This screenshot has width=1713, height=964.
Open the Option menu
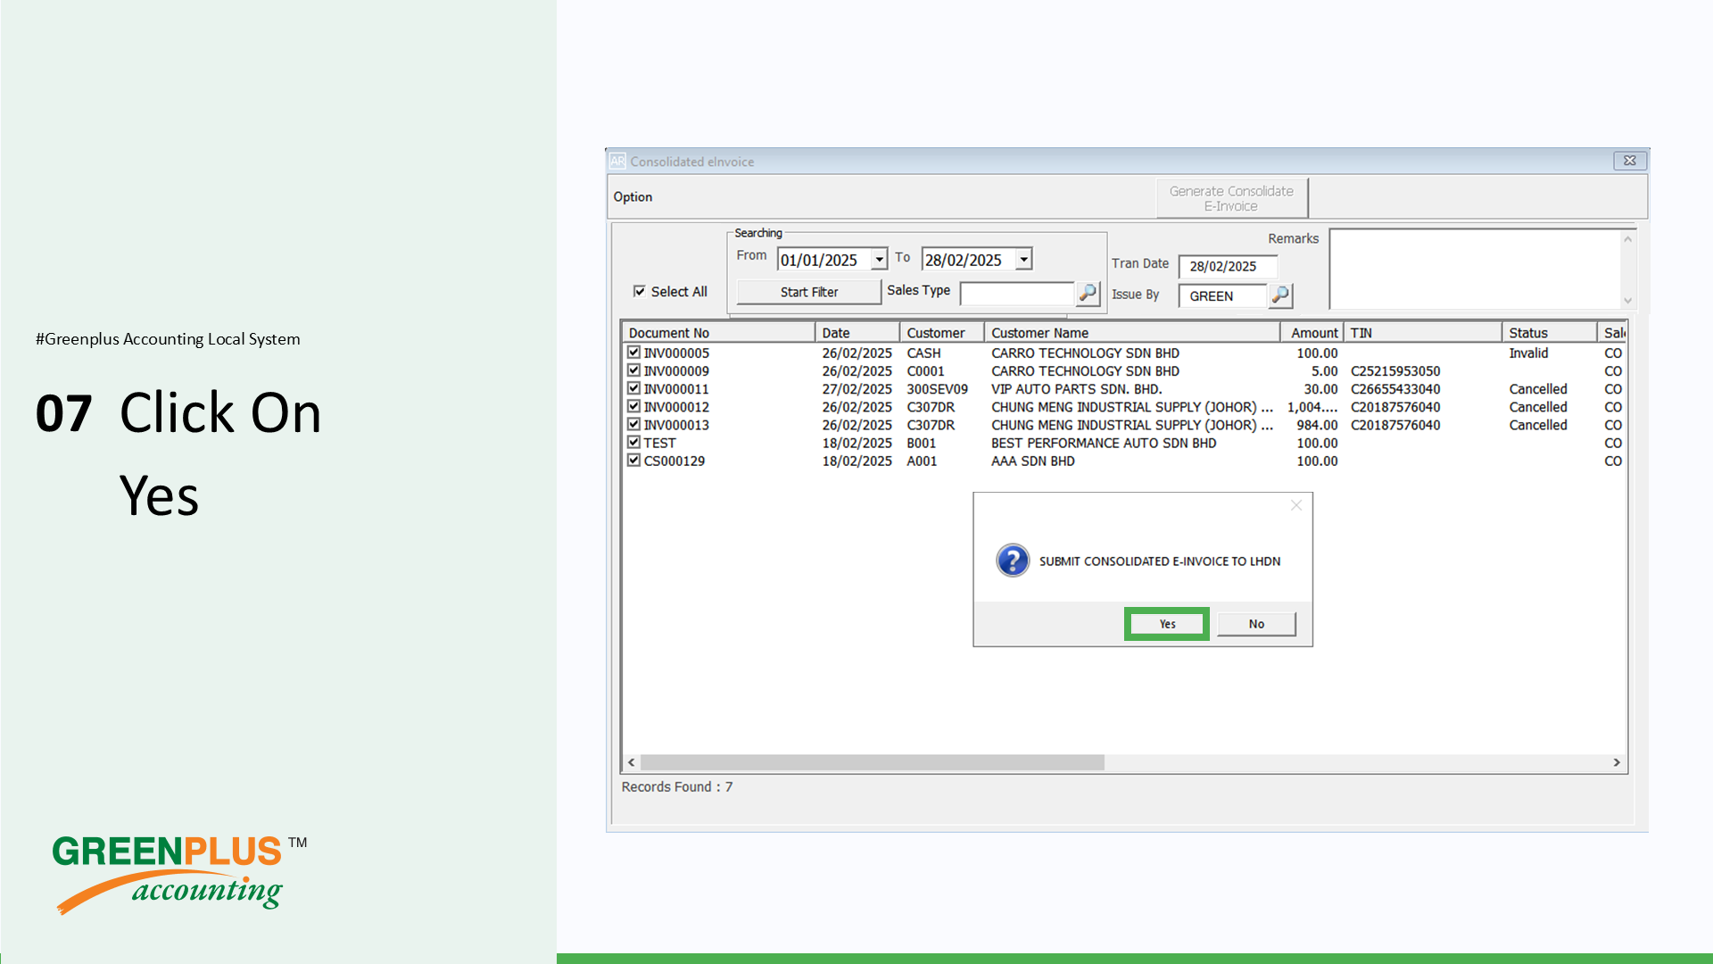(633, 197)
